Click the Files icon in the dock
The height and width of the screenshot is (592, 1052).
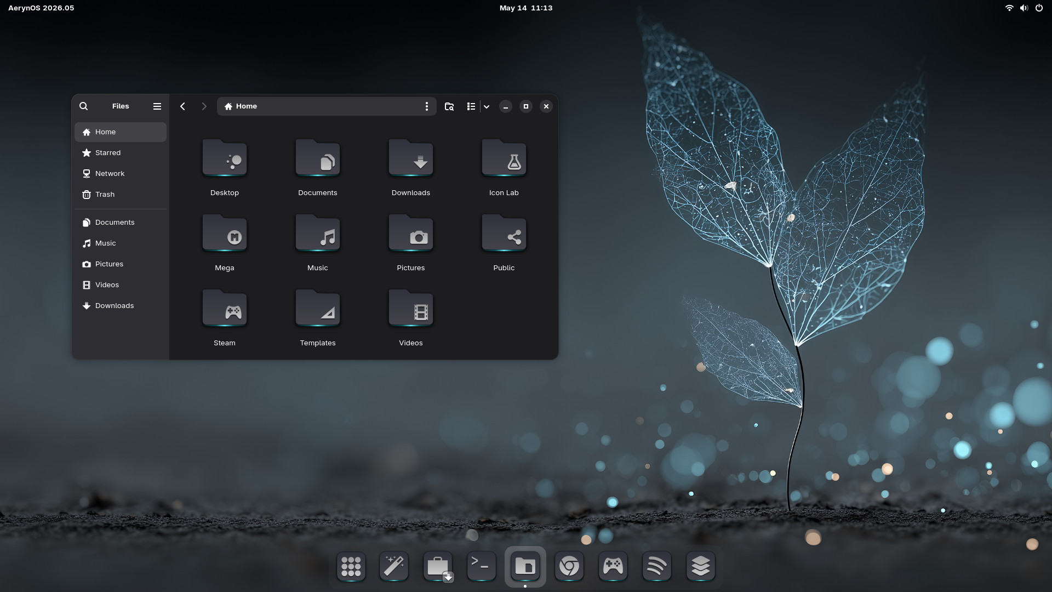[x=525, y=566]
